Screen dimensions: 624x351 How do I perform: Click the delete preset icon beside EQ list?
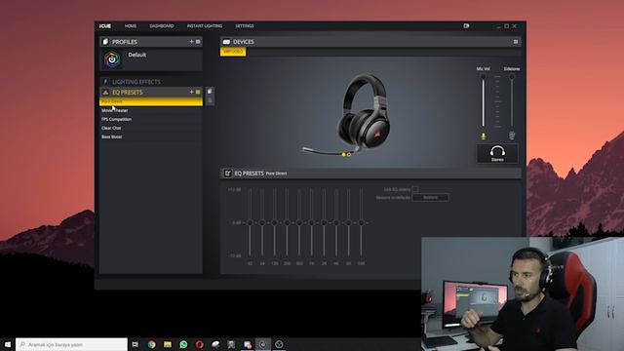[x=210, y=100]
